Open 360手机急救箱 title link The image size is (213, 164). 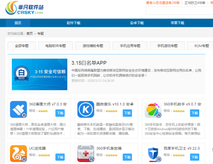109,148
